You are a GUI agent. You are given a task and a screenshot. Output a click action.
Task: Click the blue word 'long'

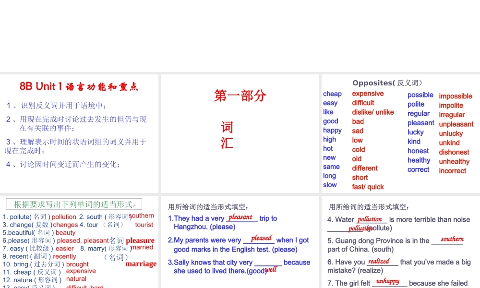329,176
